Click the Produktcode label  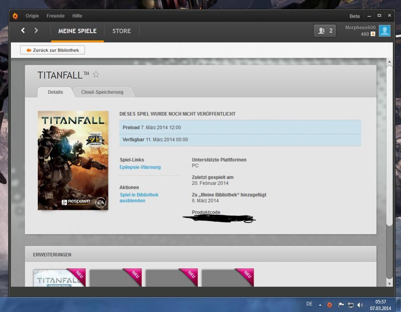click(206, 212)
